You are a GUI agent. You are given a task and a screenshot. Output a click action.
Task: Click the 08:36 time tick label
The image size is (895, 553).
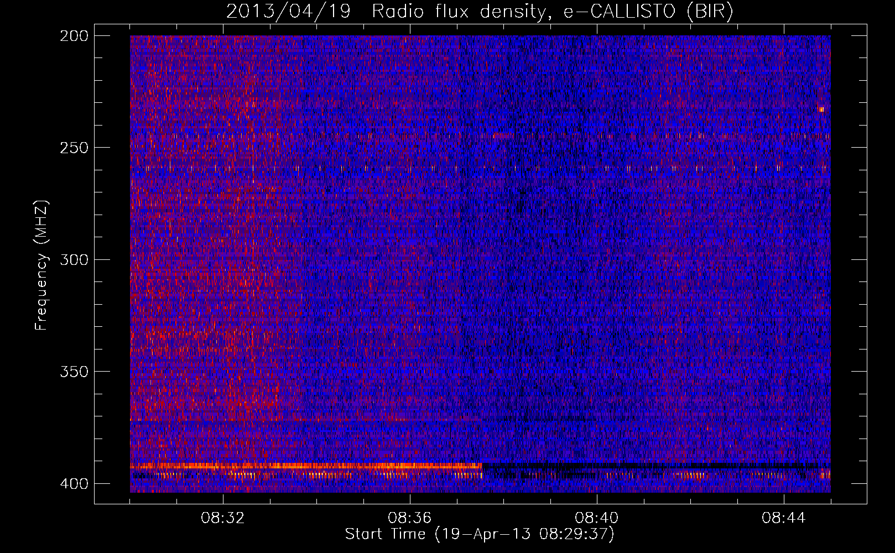[x=410, y=518]
